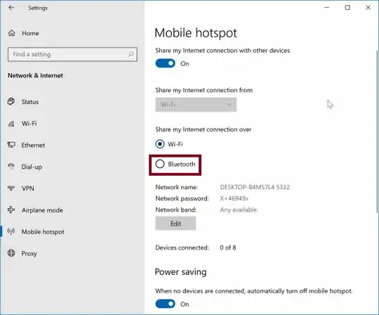The height and width of the screenshot is (315, 379).
Task: Go to the Airplane mode section
Action: coord(42,210)
